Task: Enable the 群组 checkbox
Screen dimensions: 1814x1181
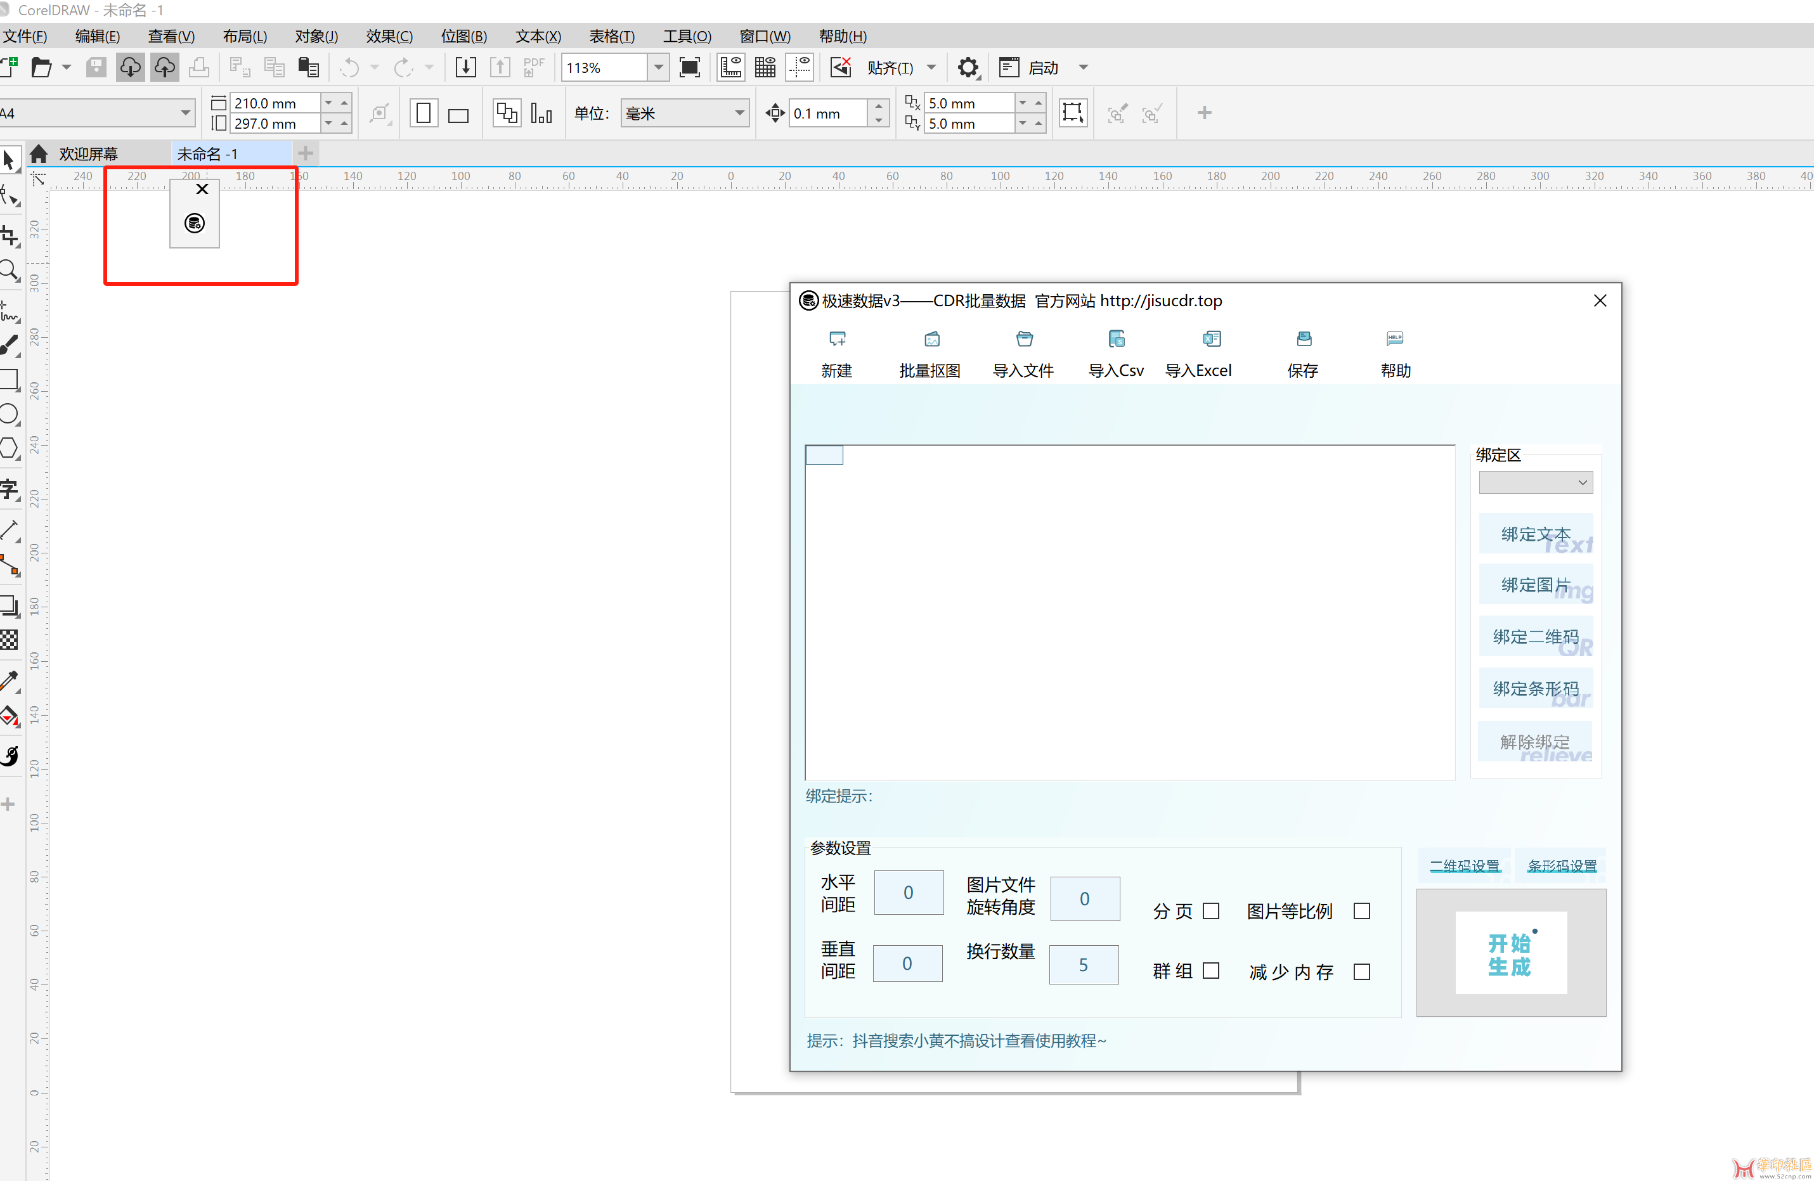Action: (x=1211, y=971)
